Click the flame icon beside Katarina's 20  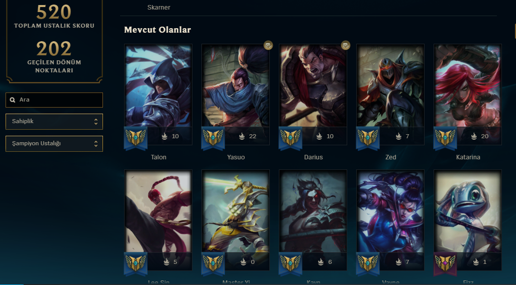474,136
